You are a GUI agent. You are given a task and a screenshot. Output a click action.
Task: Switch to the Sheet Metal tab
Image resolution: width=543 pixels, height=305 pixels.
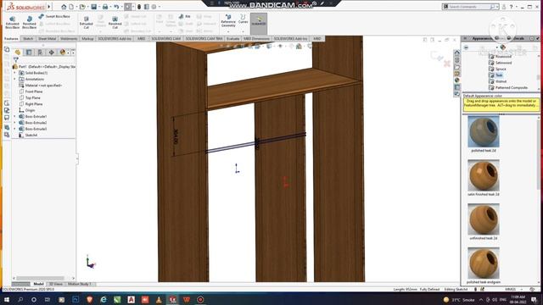pos(48,39)
